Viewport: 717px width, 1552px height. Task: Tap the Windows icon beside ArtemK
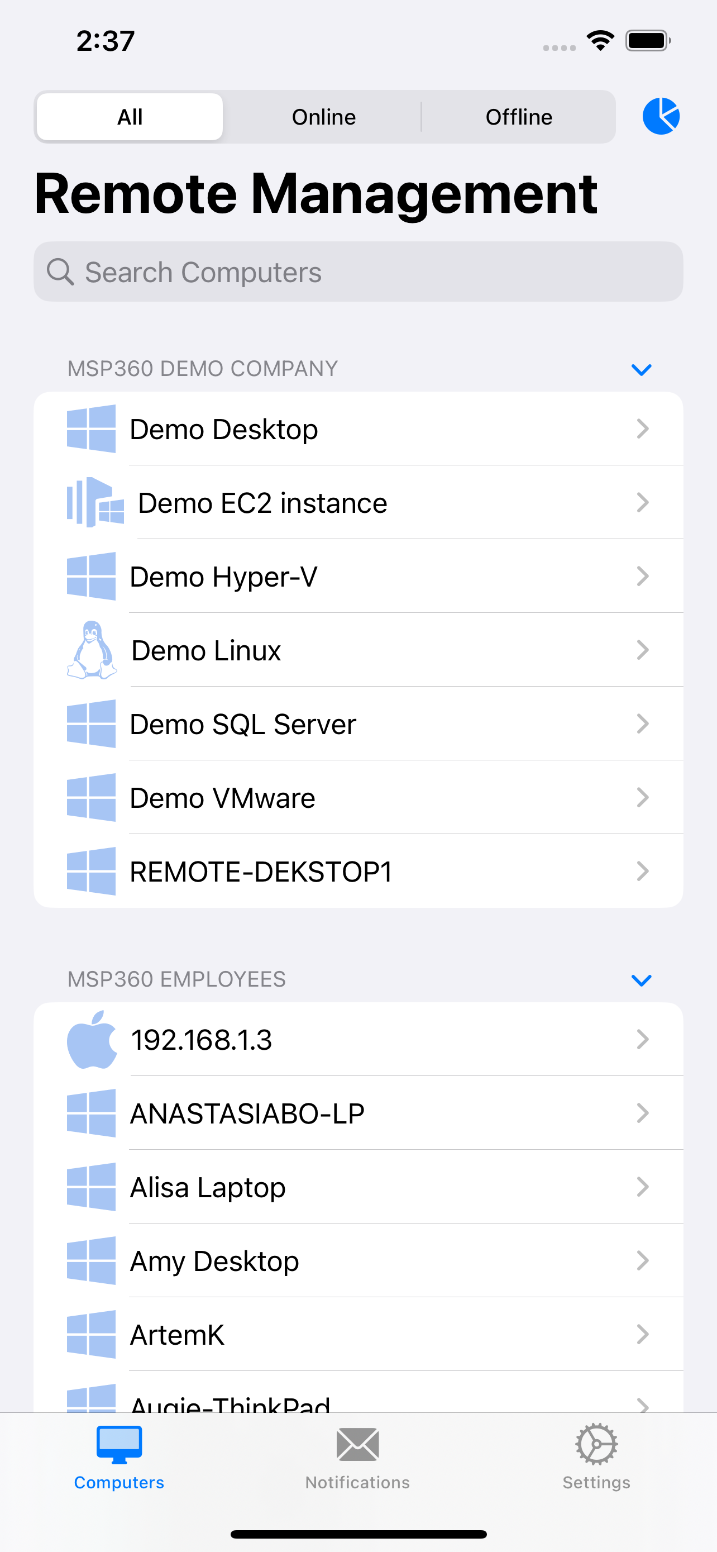(91, 1335)
